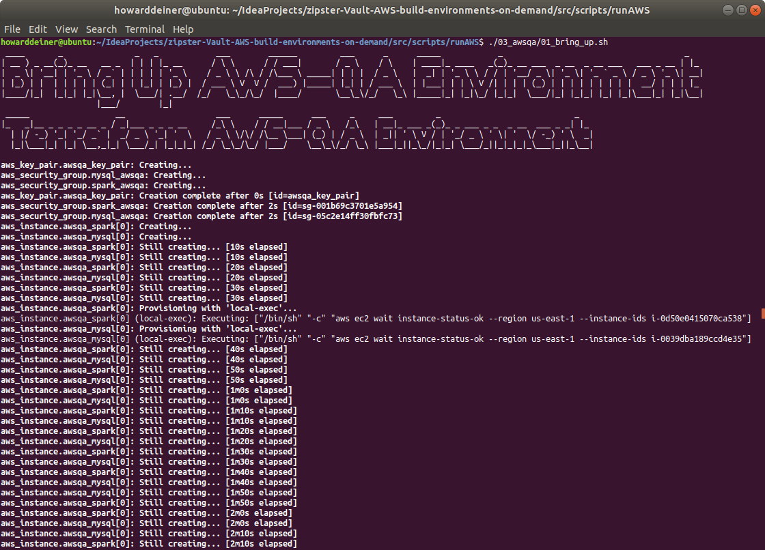765x550 pixels.
Task: Click the command ./03_awsqa/01_bring_up.sh
Action: [x=548, y=42]
